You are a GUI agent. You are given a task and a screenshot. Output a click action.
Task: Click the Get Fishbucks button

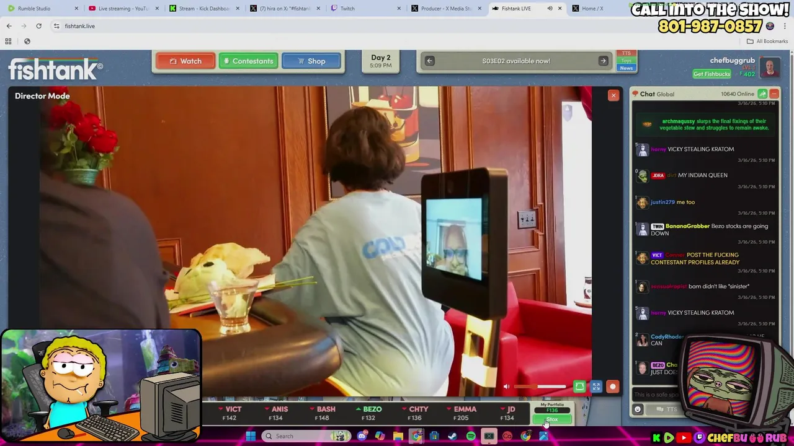tap(711, 74)
